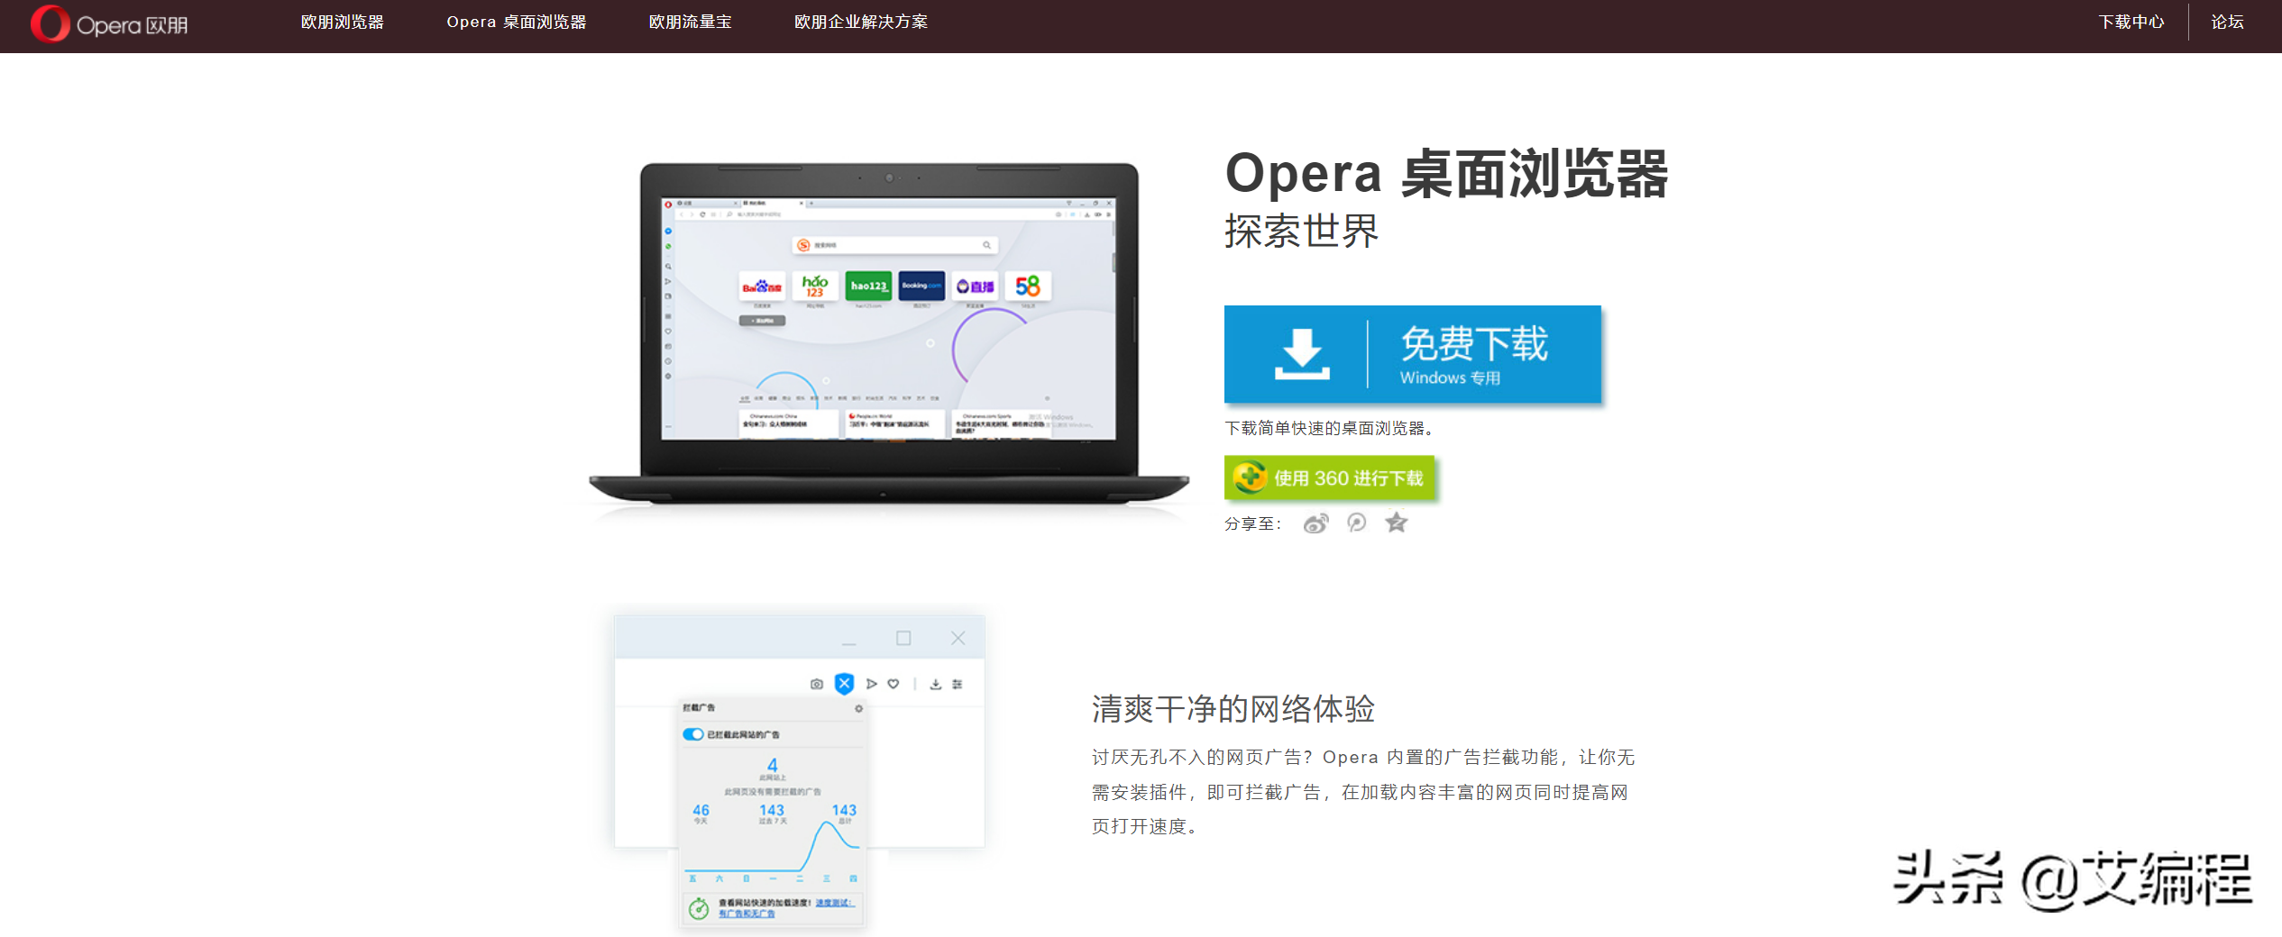Click the text 下载简单快速的桌面浏览器。

click(x=1329, y=428)
